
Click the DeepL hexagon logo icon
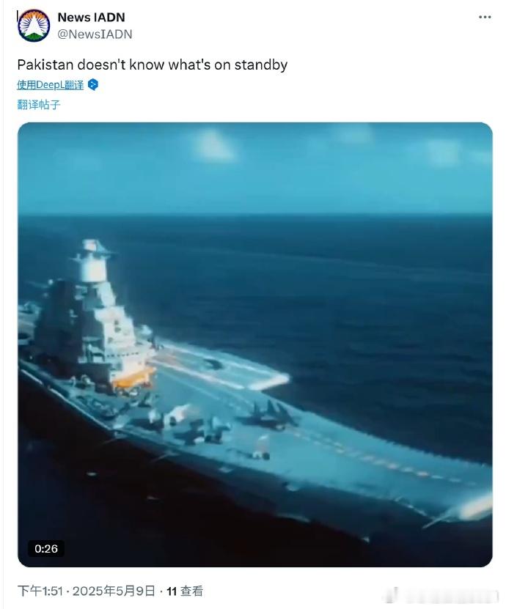(93, 85)
